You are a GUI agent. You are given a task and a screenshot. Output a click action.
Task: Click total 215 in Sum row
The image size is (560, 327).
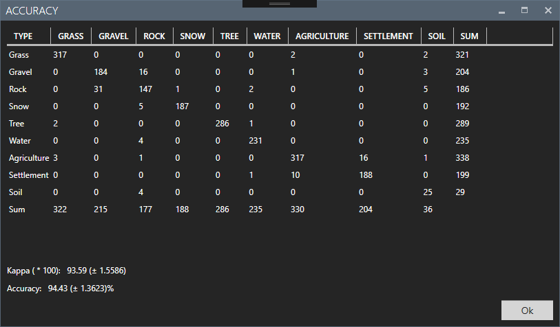pyautogui.click(x=101, y=209)
